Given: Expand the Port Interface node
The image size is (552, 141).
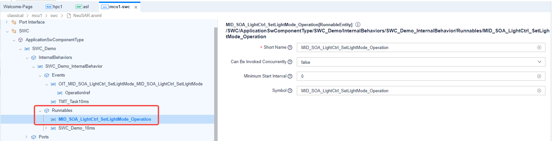Looking at the screenshot, I should point(7,22).
